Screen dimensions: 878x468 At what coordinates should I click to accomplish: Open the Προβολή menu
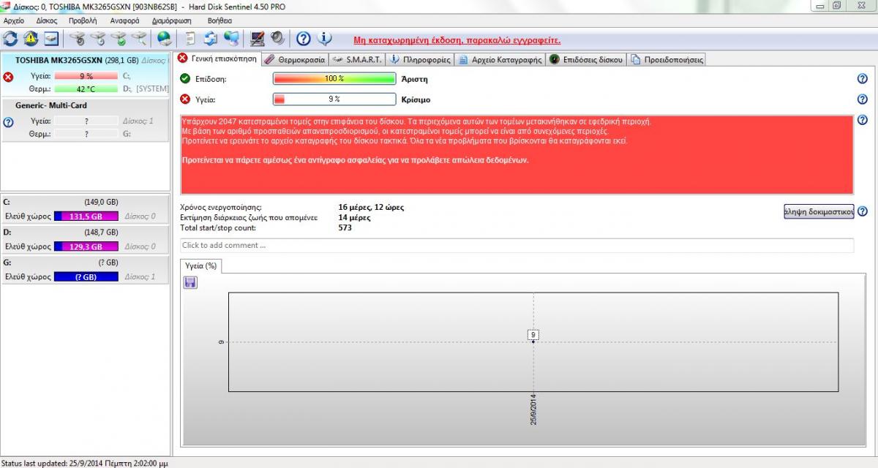point(83,20)
